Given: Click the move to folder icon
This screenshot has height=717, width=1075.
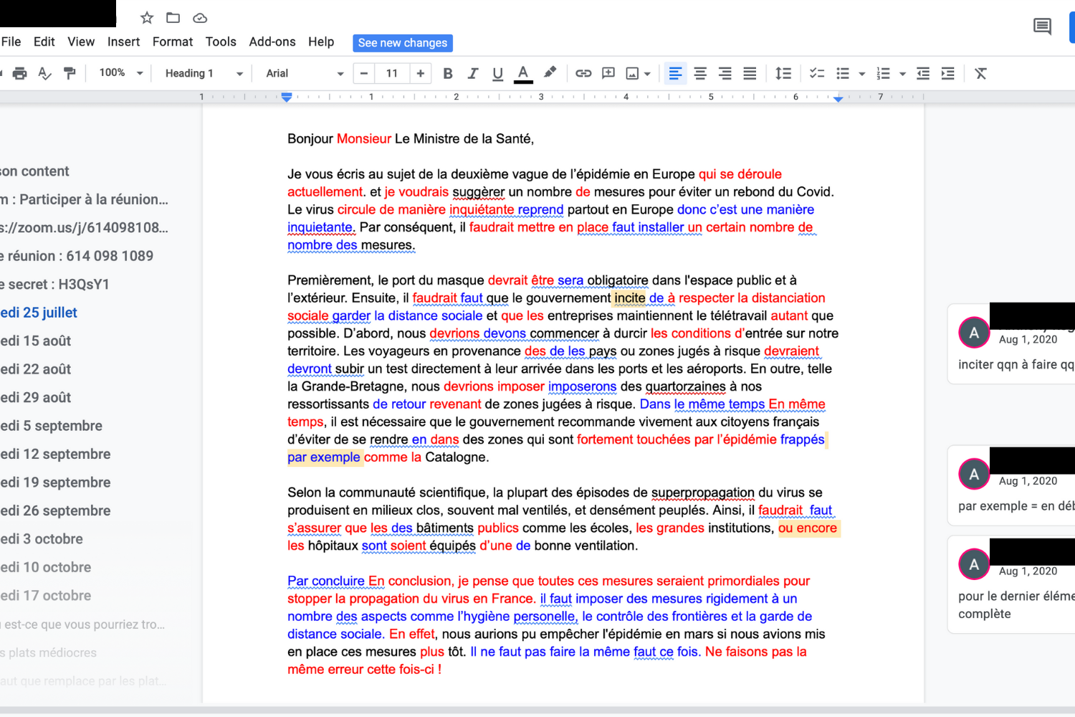Looking at the screenshot, I should (173, 18).
